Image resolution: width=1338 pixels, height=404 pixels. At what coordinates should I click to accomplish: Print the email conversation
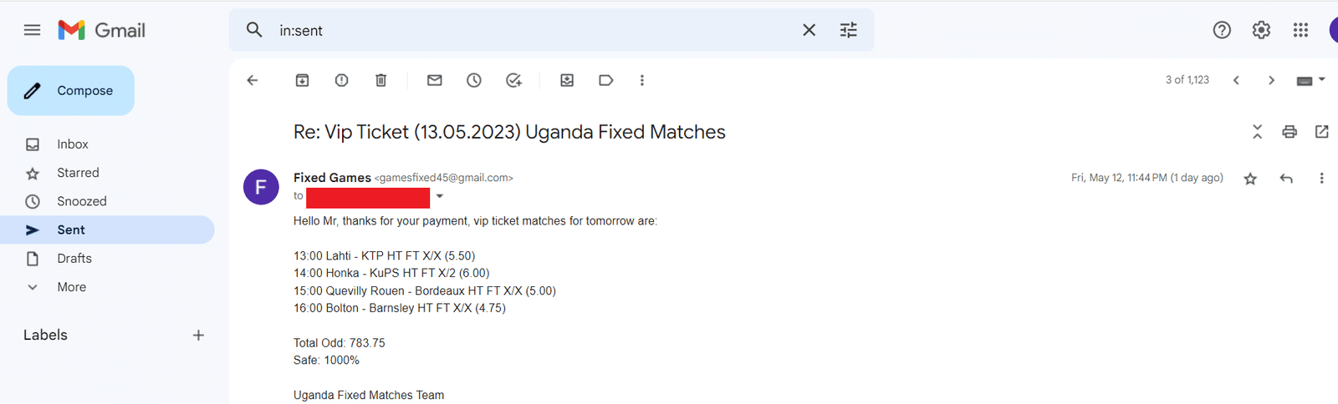tap(1289, 132)
